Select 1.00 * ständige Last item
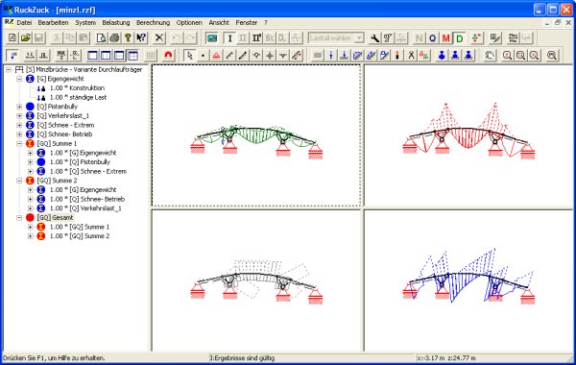This screenshot has height=365, width=576. [79, 97]
